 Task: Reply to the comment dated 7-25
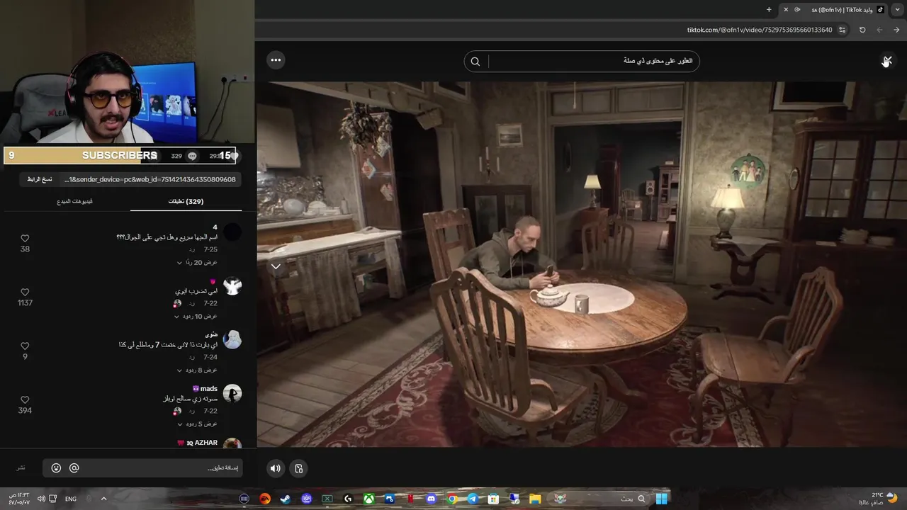191,250
